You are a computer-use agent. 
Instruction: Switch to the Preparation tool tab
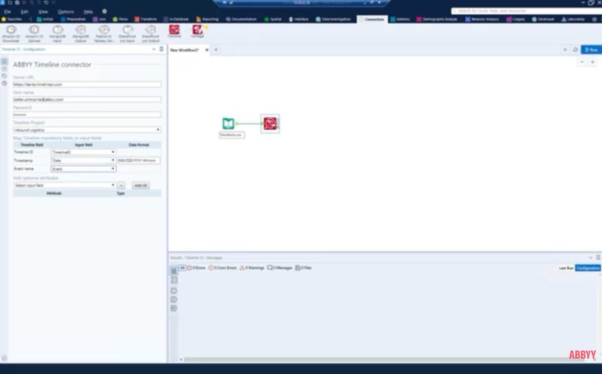pos(73,19)
